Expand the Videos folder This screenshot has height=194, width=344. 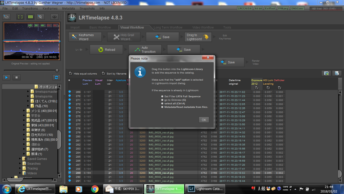pos(20,173)
